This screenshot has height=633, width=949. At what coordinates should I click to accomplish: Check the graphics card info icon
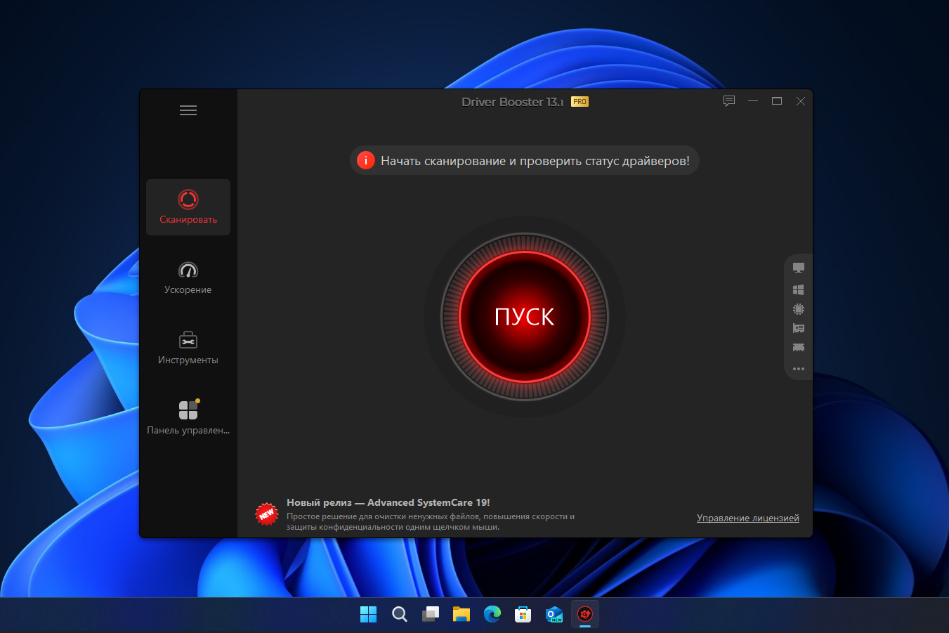798,327
